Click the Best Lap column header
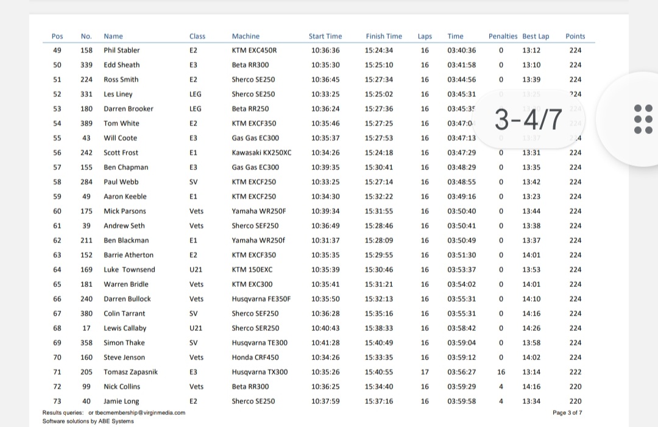The image size is (658, 427). click(536, 36)
